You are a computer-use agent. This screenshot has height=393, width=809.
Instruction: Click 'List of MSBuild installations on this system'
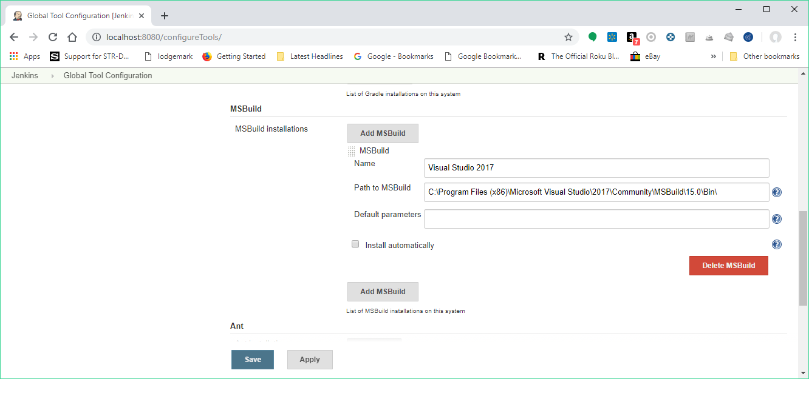click(406, 311)
